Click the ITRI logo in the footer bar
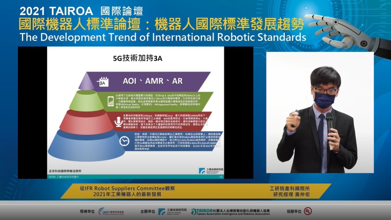 pos(173,211)
